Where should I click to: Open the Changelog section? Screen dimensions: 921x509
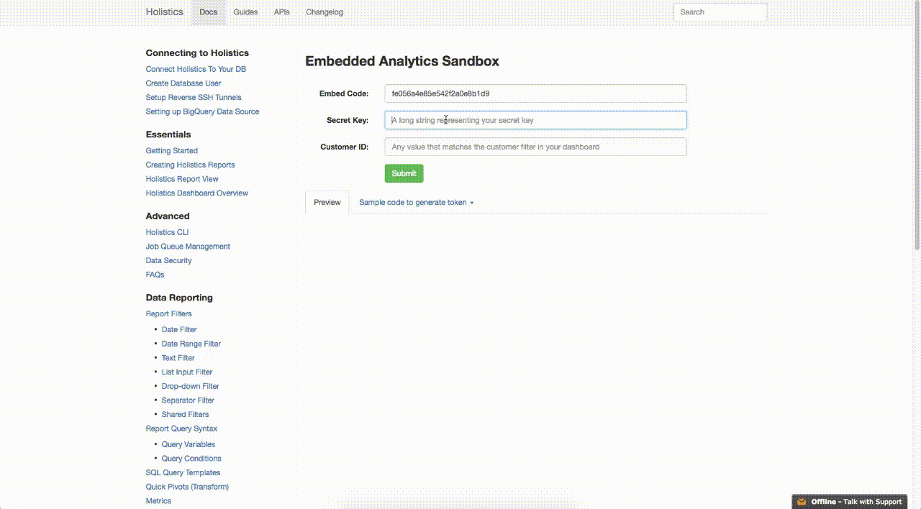point(324,12)
